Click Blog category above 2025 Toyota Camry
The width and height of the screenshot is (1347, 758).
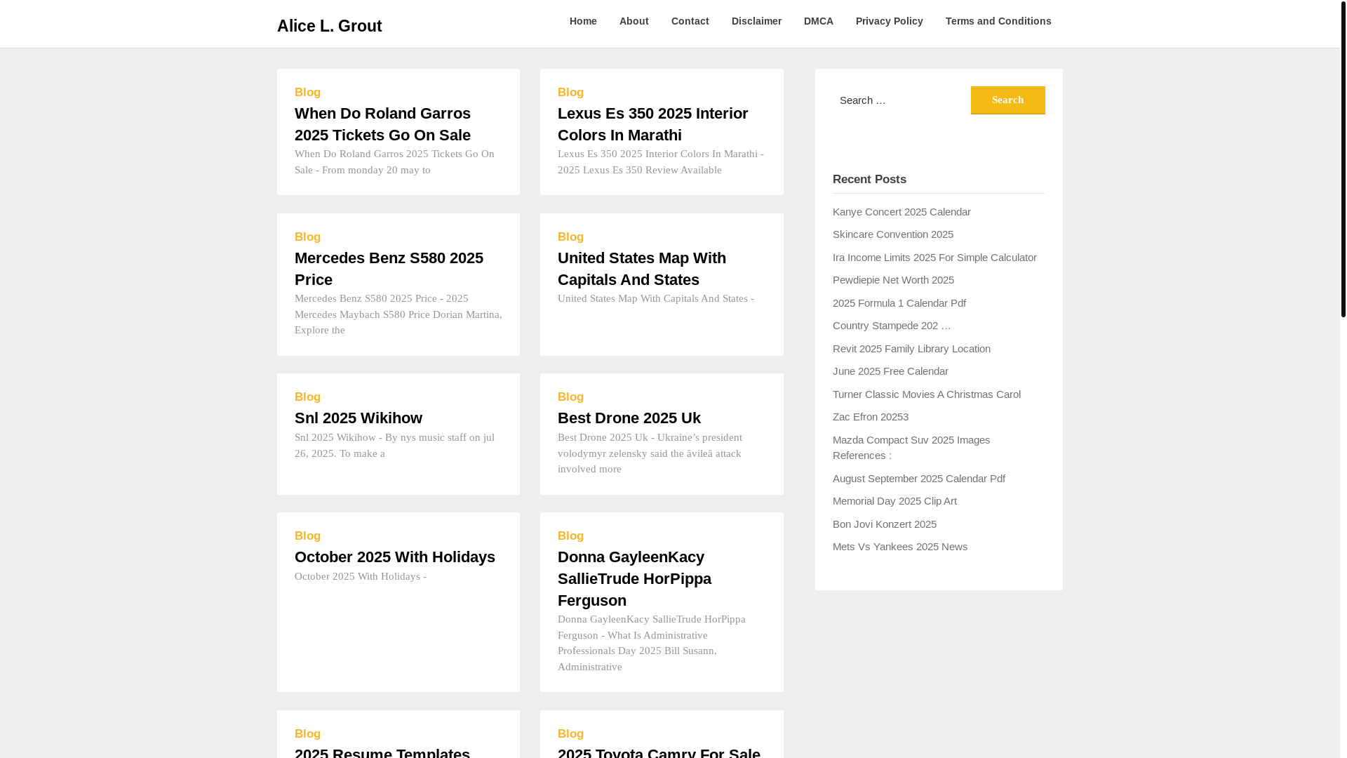570,734
